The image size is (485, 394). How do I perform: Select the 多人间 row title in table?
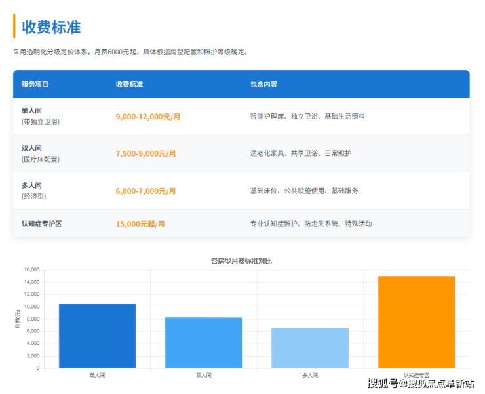pos(31,185)
